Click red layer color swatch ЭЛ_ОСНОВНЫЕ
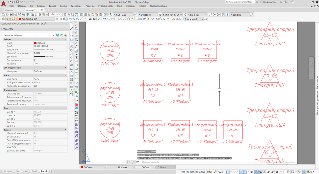The height and width of the screenshot is (174, 319). click(20, 19)
